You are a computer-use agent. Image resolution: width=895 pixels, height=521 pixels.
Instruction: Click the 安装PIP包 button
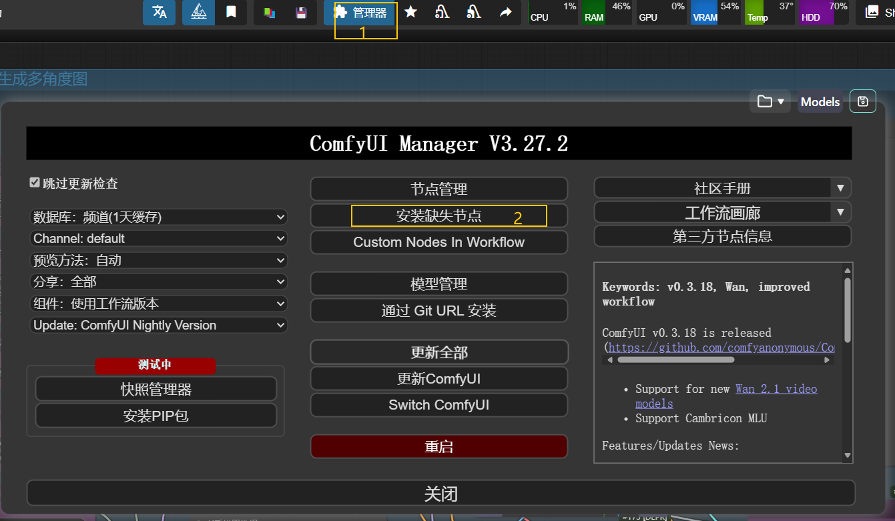(156, 416)
